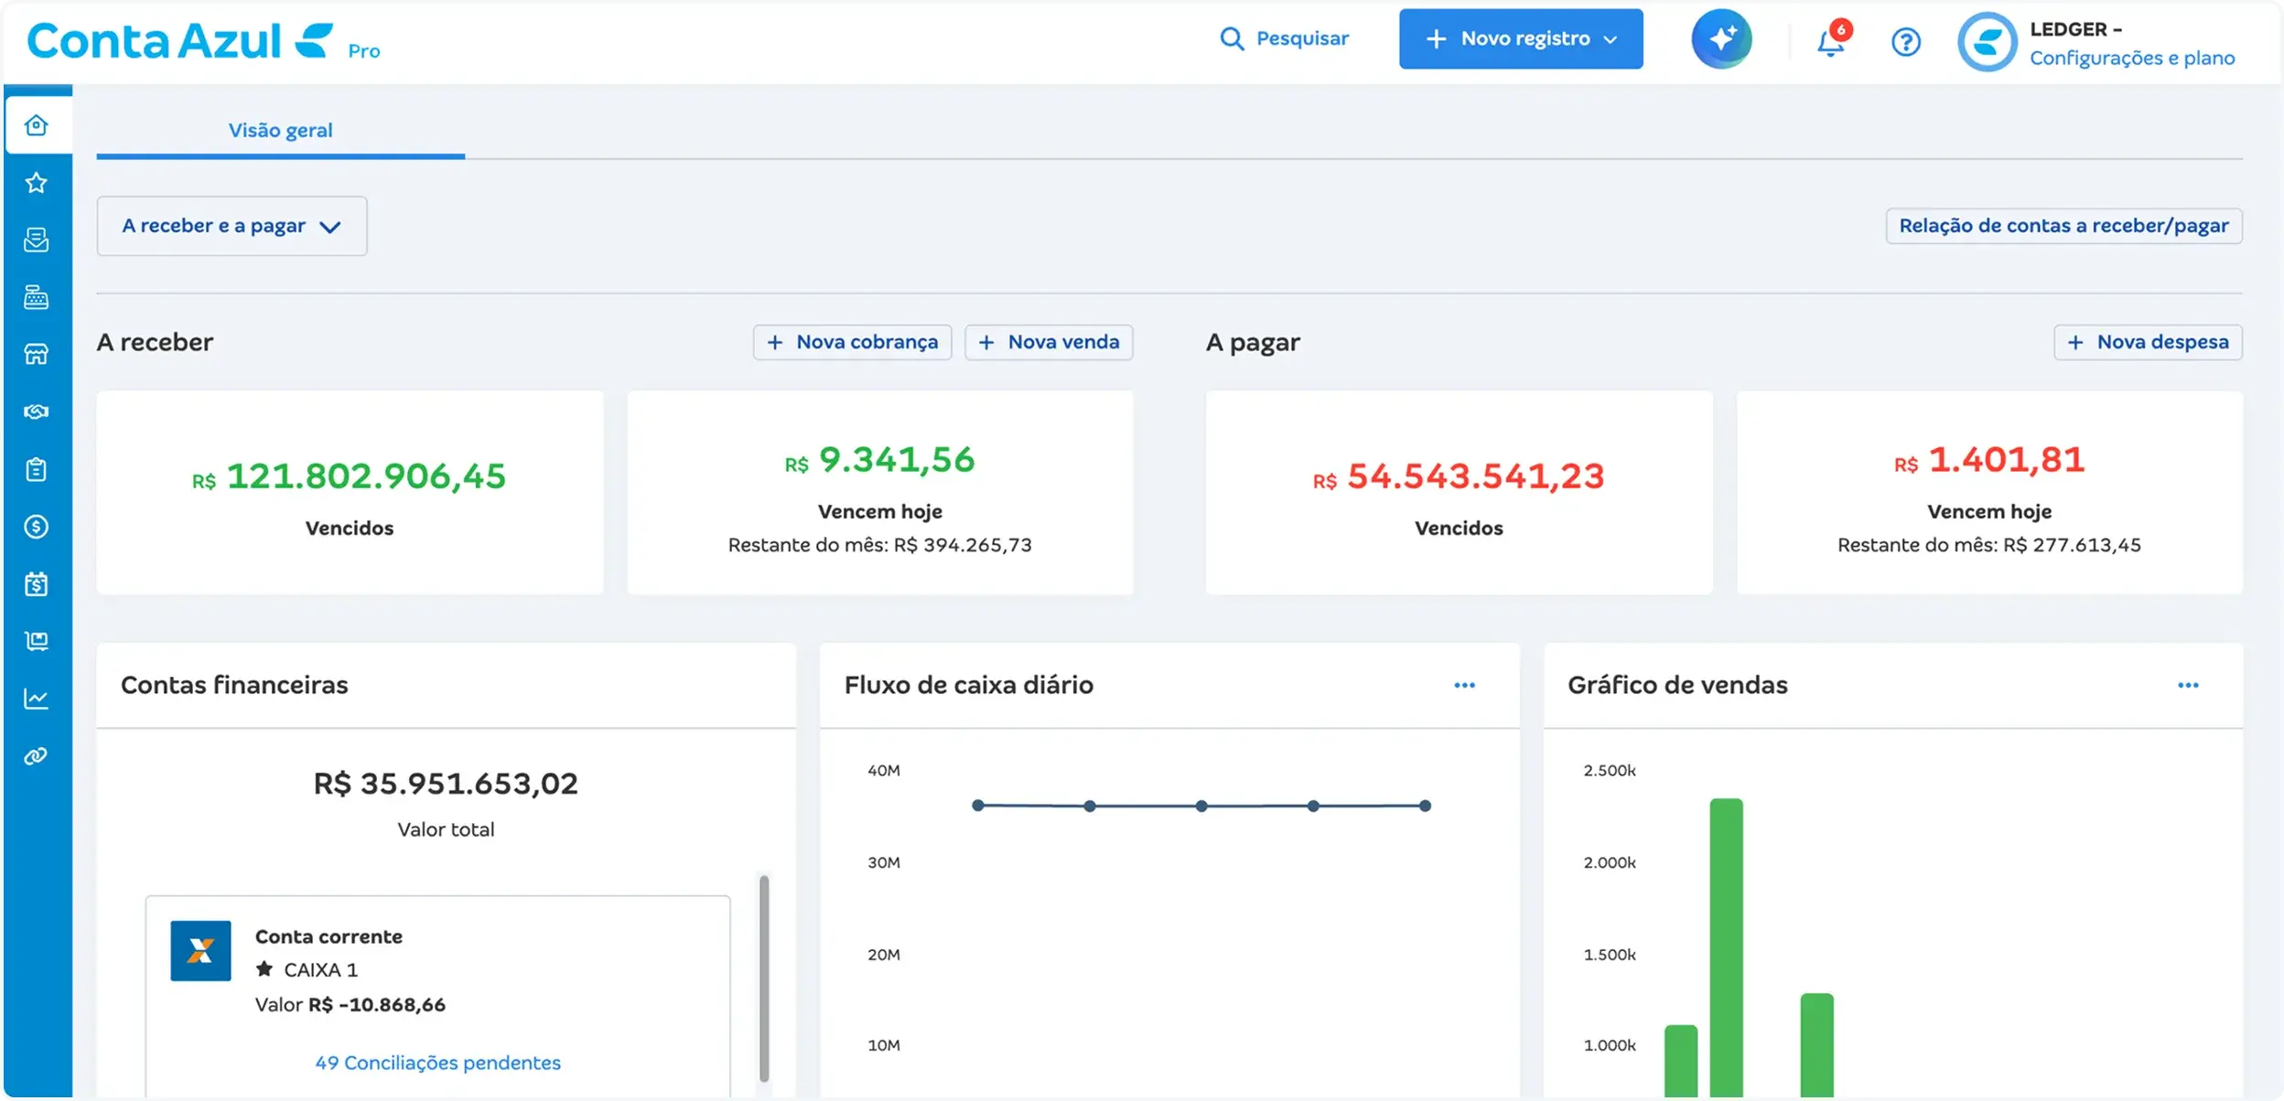Open the dollar calendar icon in sidebar

tap(37, 583)
